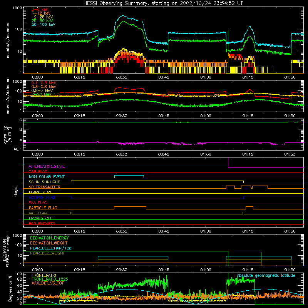
Task: Click the cyan 50-100 keV peak near 00:30
Action: [123, 15]
